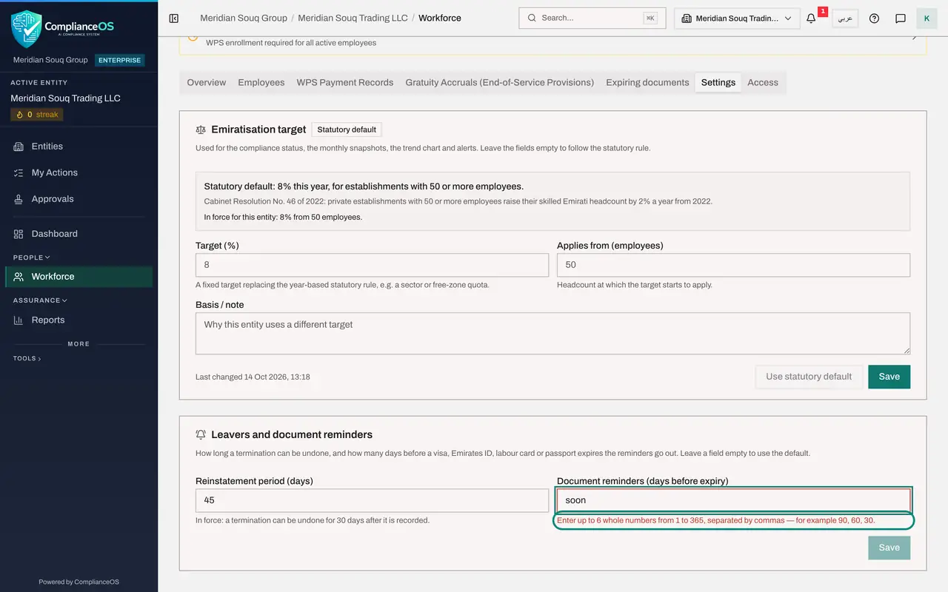Click the Powered by ComplianceOS footer text

(x=79, y=582)
